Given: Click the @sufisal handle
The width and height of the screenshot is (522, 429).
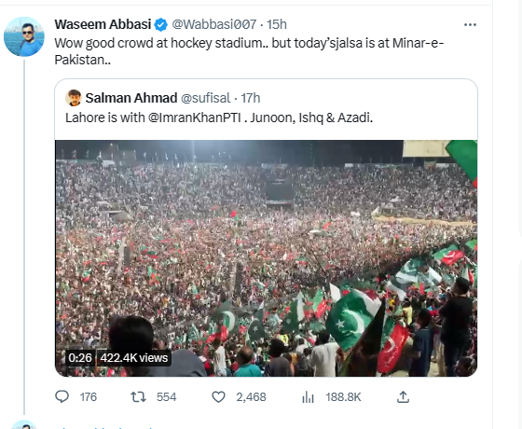Looking at the screenshot, I should (205, 98).
